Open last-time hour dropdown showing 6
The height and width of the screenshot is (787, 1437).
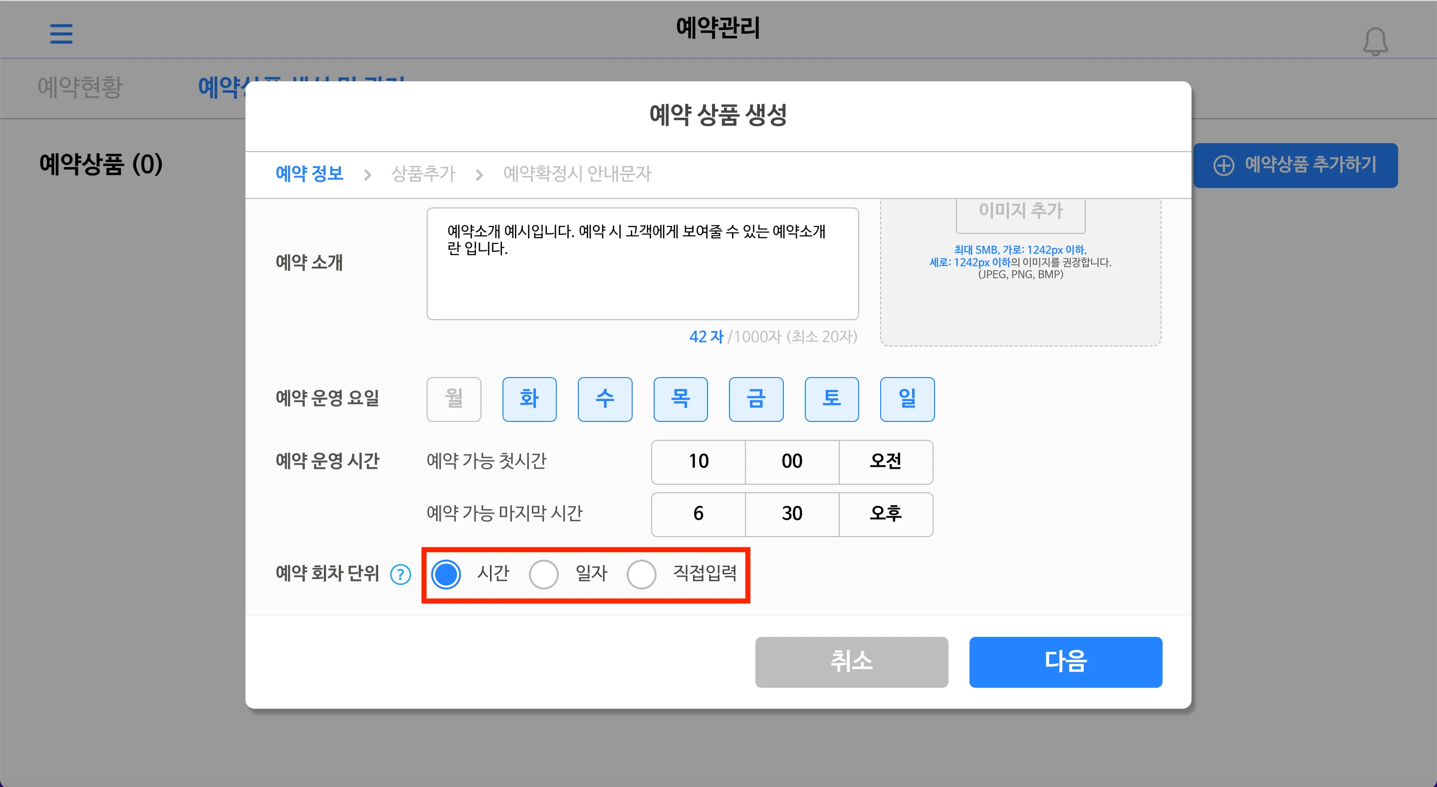699,514
